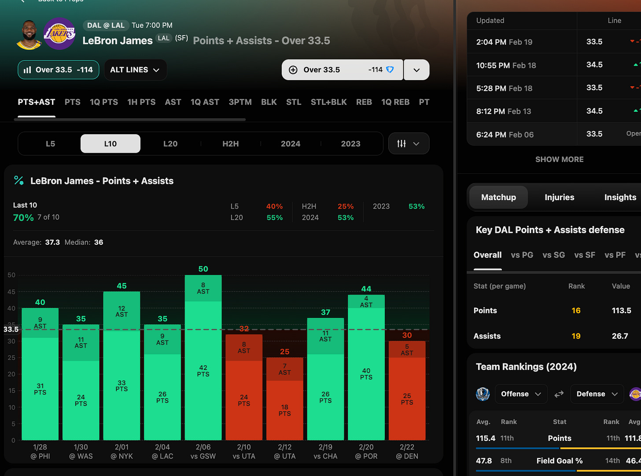The image size is (641, 476).
Task: Select the 2024 season range
Action: [291, 144]
